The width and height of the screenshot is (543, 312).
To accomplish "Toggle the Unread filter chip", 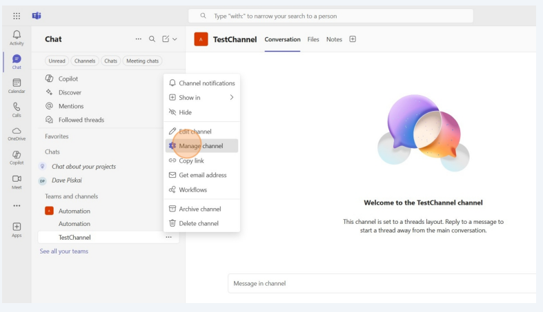I will (57, 61).
